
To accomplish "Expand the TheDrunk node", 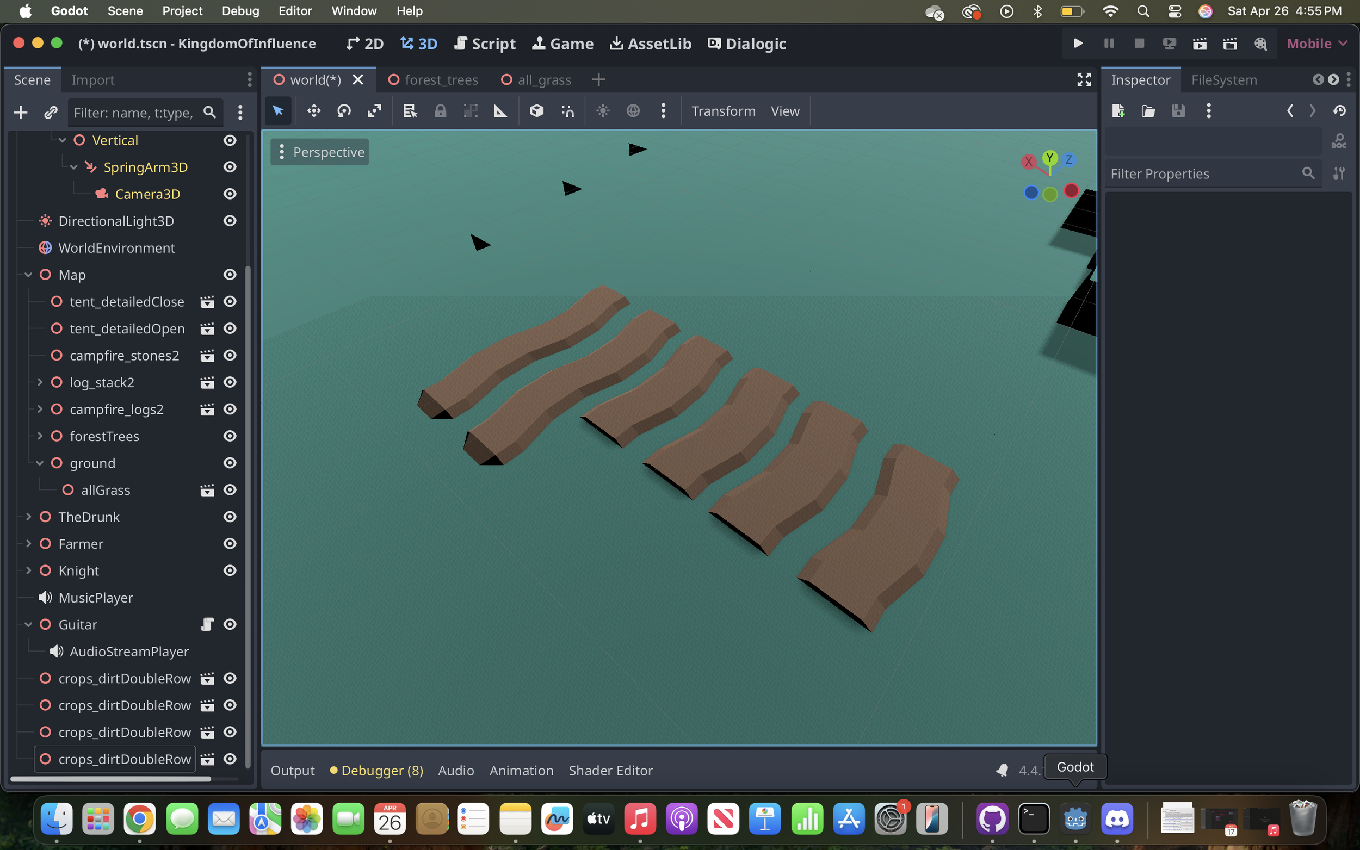I will (x=29, y=517).
